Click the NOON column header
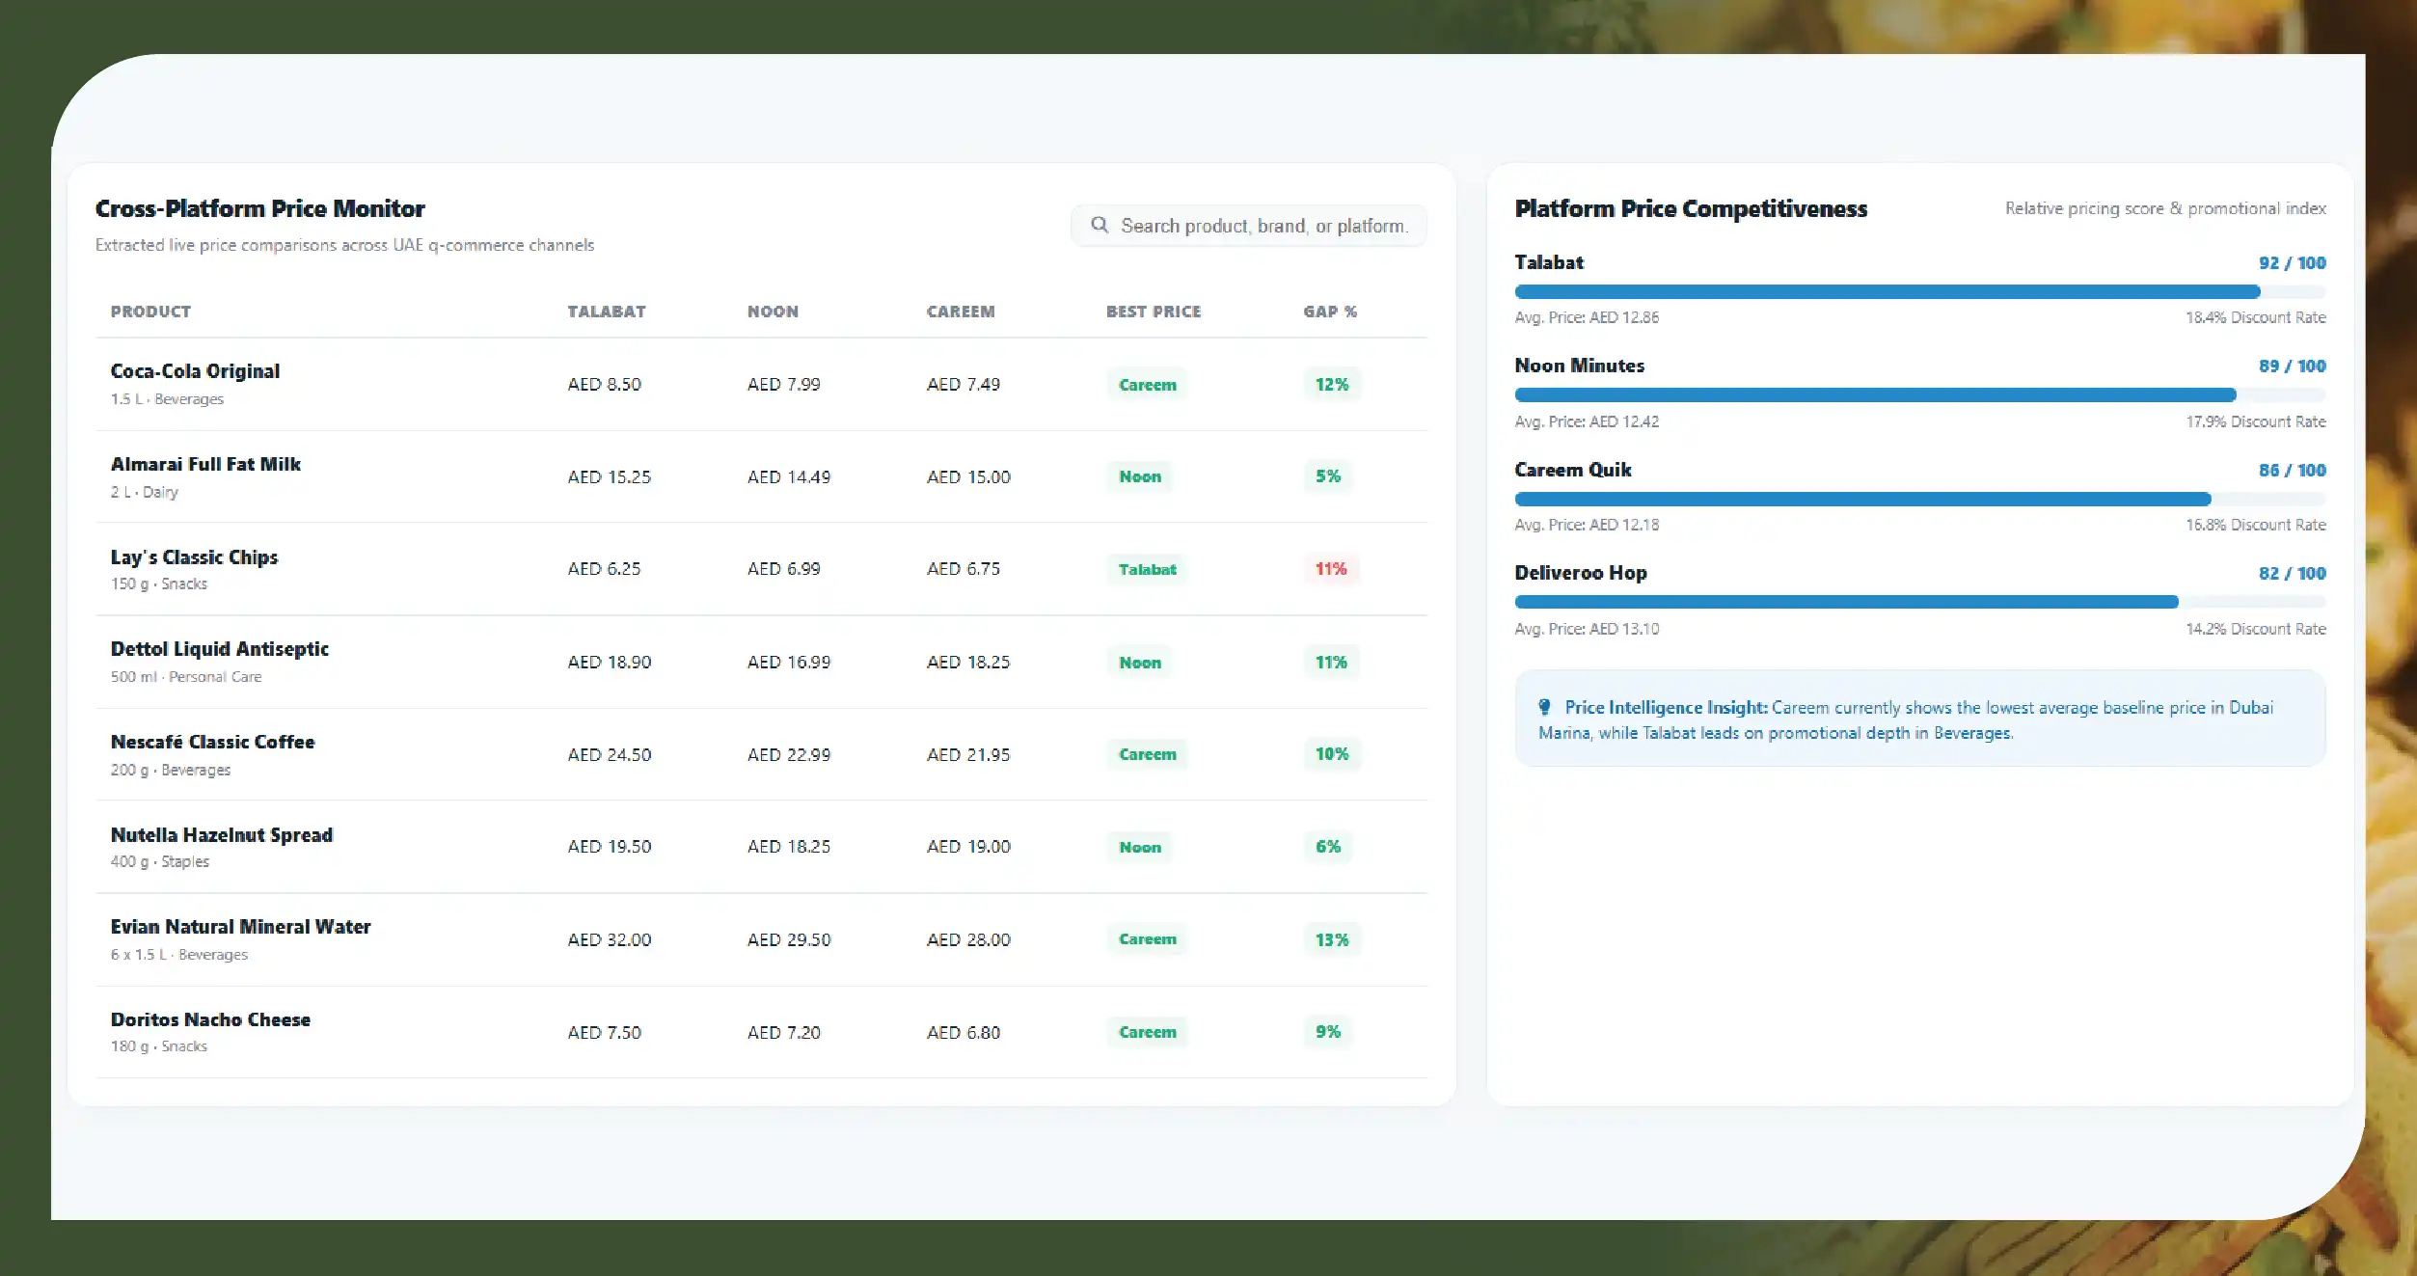2417x1276 pixels. (x=773, y=312)
